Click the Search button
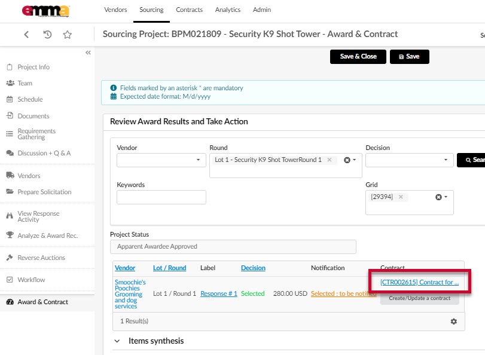This screenshot has height=355, width=485. click(x=471, y=160)
